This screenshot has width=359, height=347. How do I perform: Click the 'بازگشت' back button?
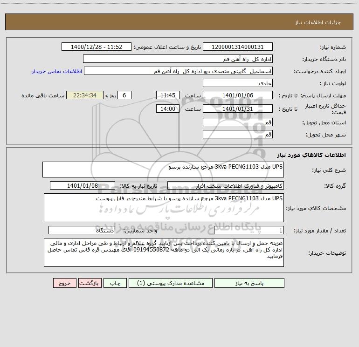coord(90,283)
